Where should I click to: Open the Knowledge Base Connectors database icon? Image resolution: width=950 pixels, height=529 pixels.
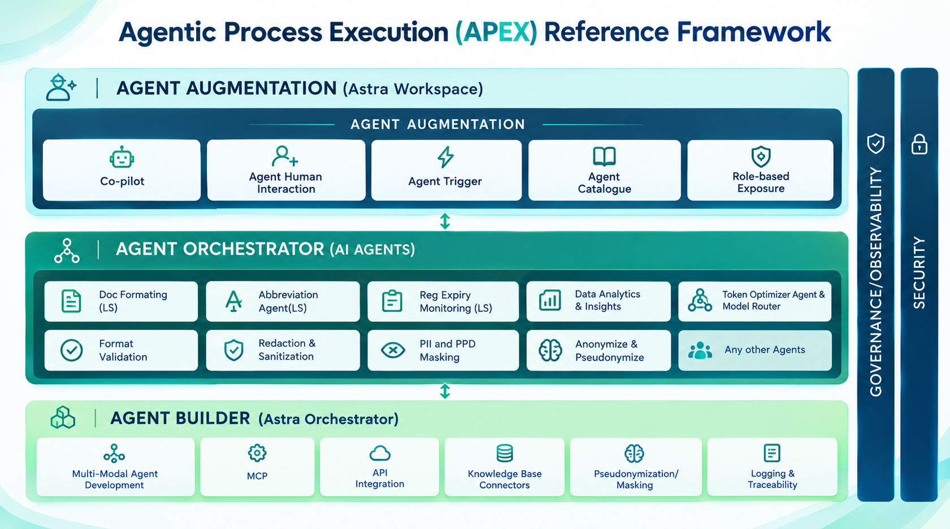point(505,453)
